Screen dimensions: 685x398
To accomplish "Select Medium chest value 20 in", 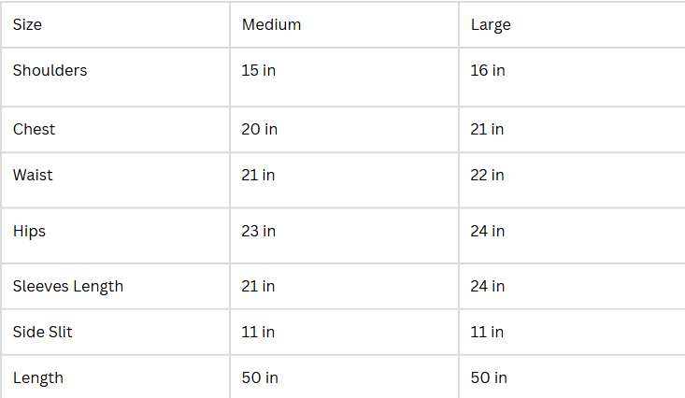I will 260,129.
